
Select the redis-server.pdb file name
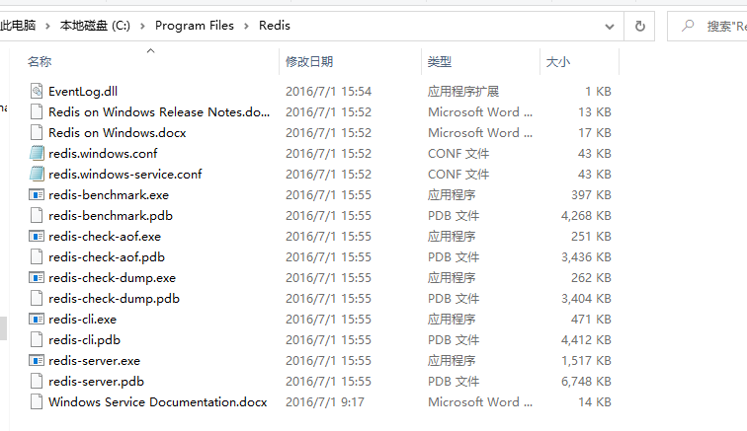pos(96,381)
